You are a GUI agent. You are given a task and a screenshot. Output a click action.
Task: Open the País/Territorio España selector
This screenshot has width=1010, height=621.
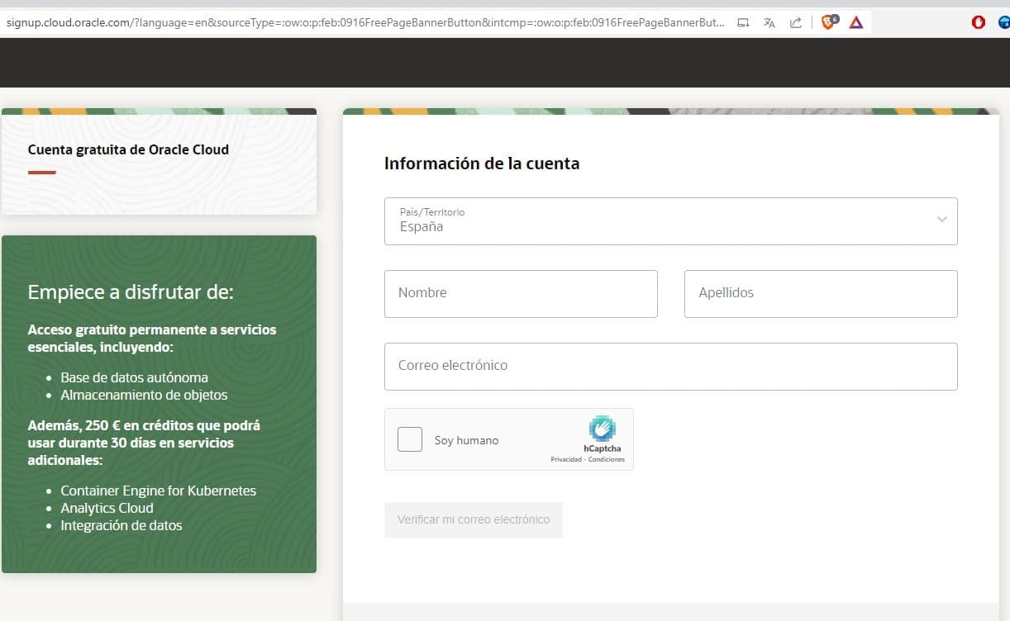point(670,220)
